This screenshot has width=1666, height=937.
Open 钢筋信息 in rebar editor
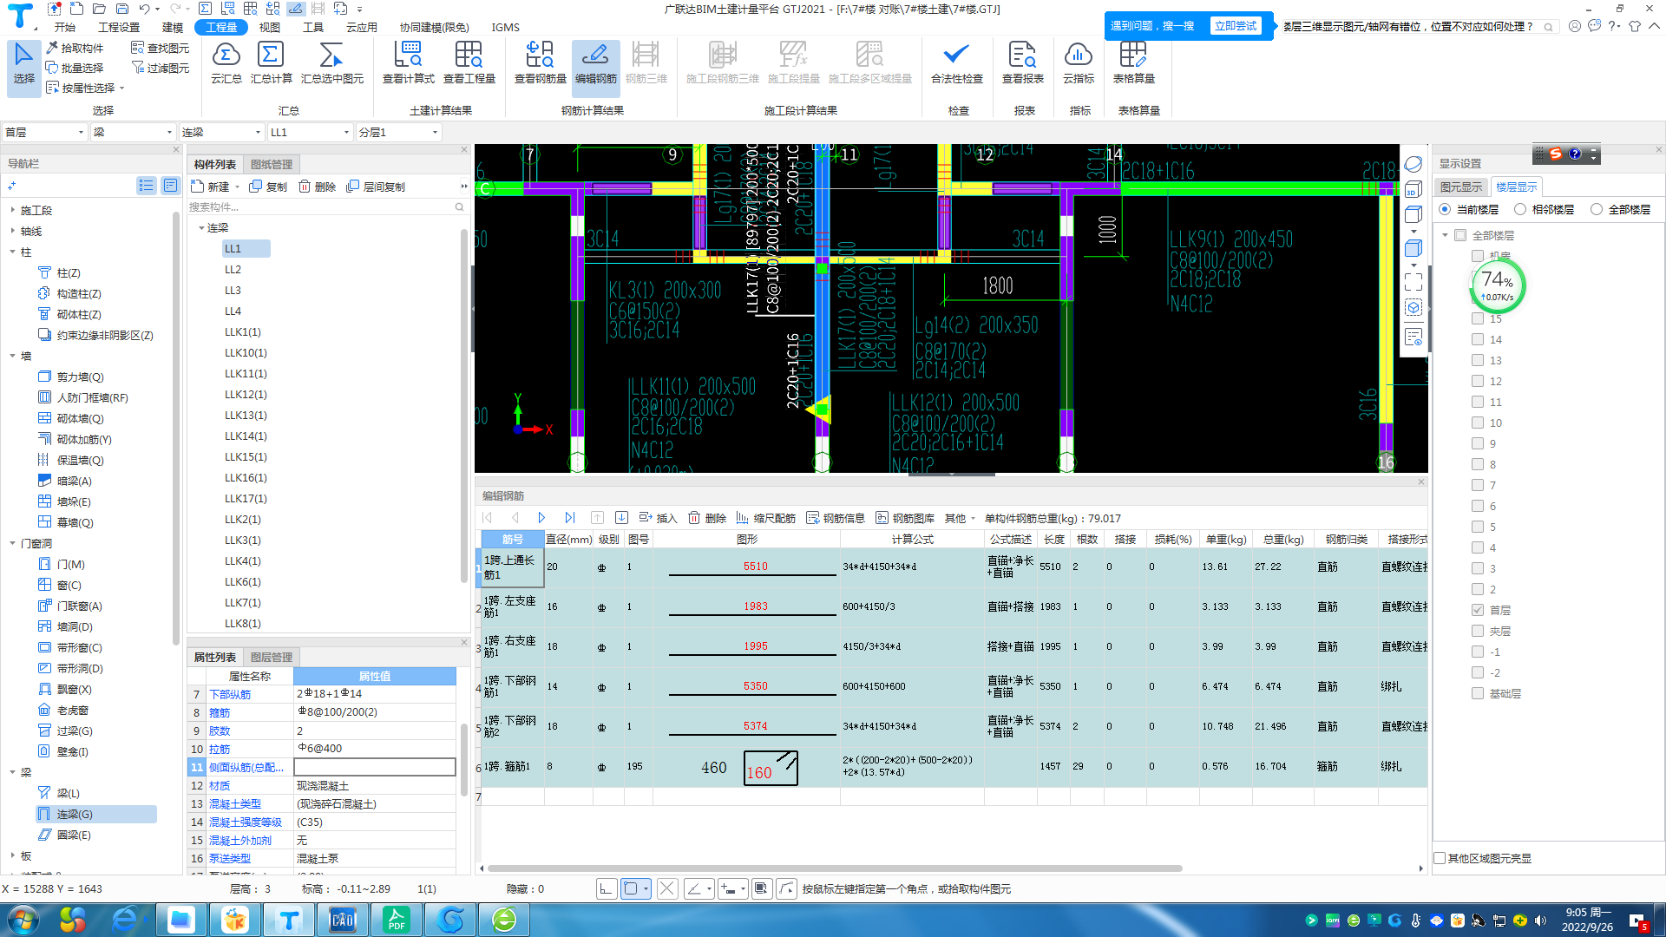[836, 518]
